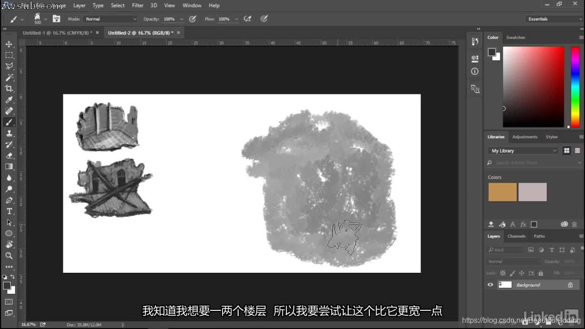The width and height of the screenshot is (585, 329).
Task: Hide the Background layer visibility
Action: pyautogui.click(x=490, y=285)
